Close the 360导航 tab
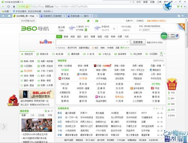 (x=37, y=16)
